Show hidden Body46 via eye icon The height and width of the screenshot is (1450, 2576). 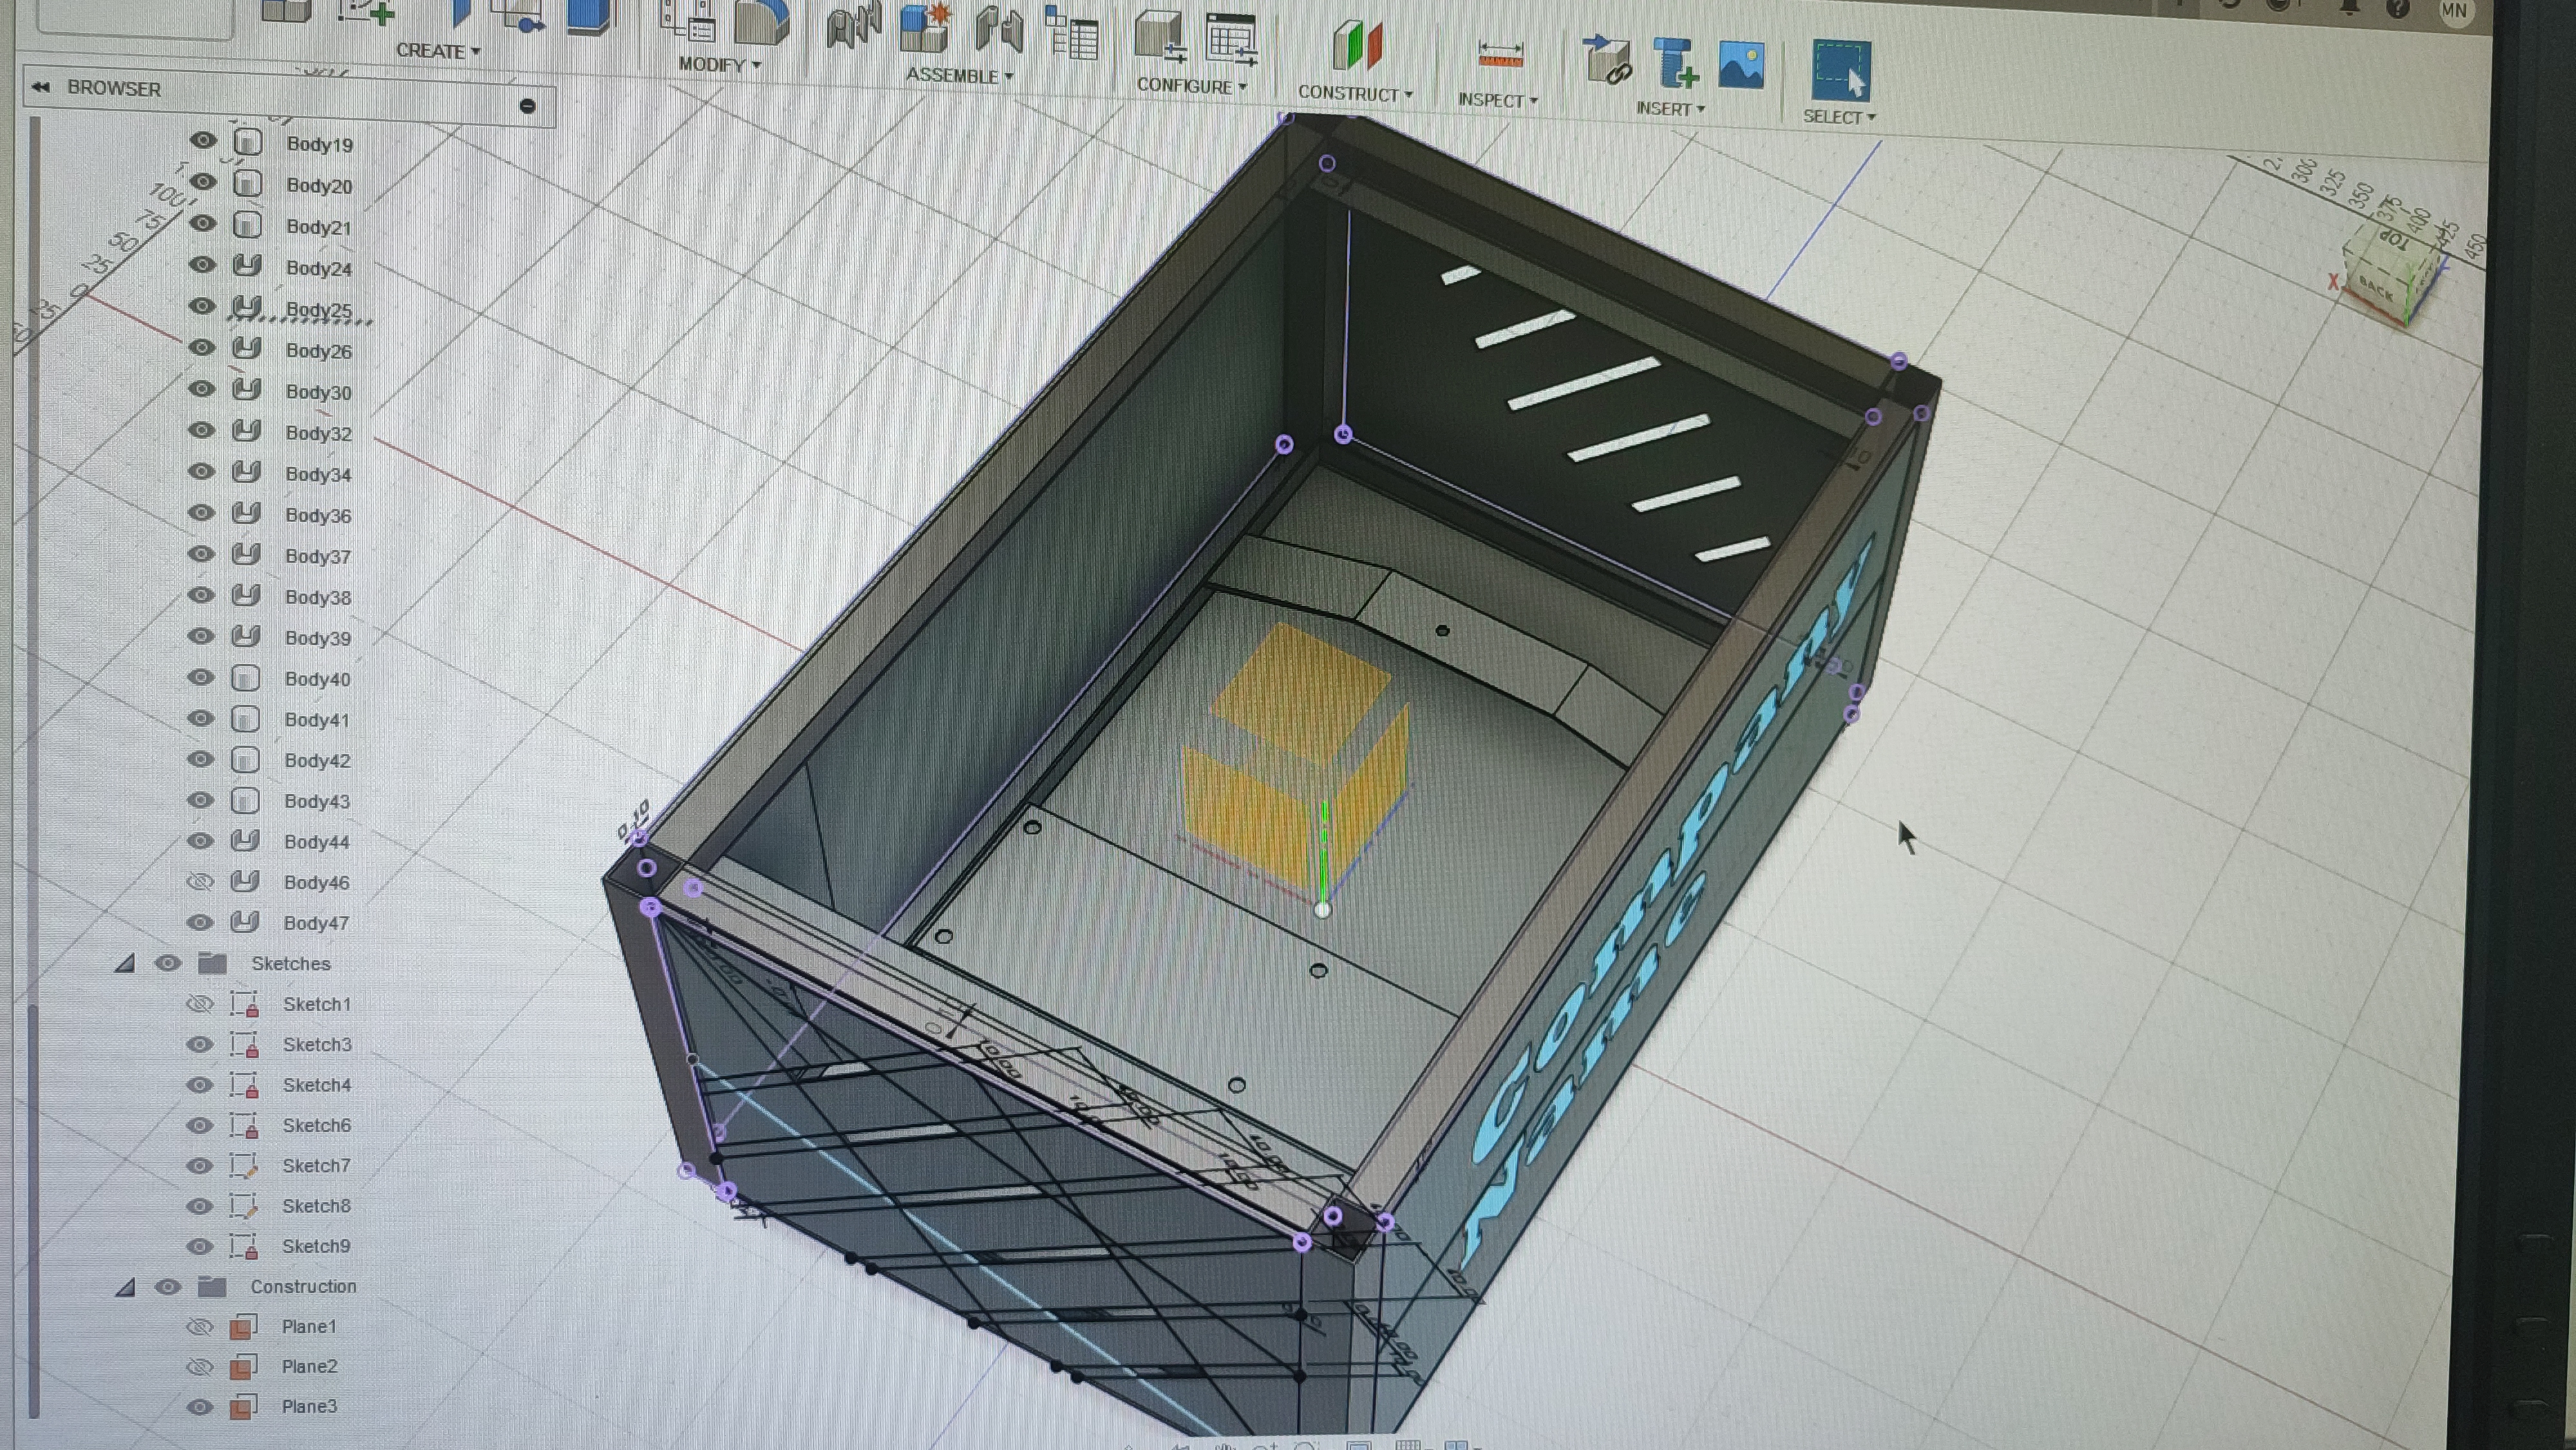(x=201, y=882)
